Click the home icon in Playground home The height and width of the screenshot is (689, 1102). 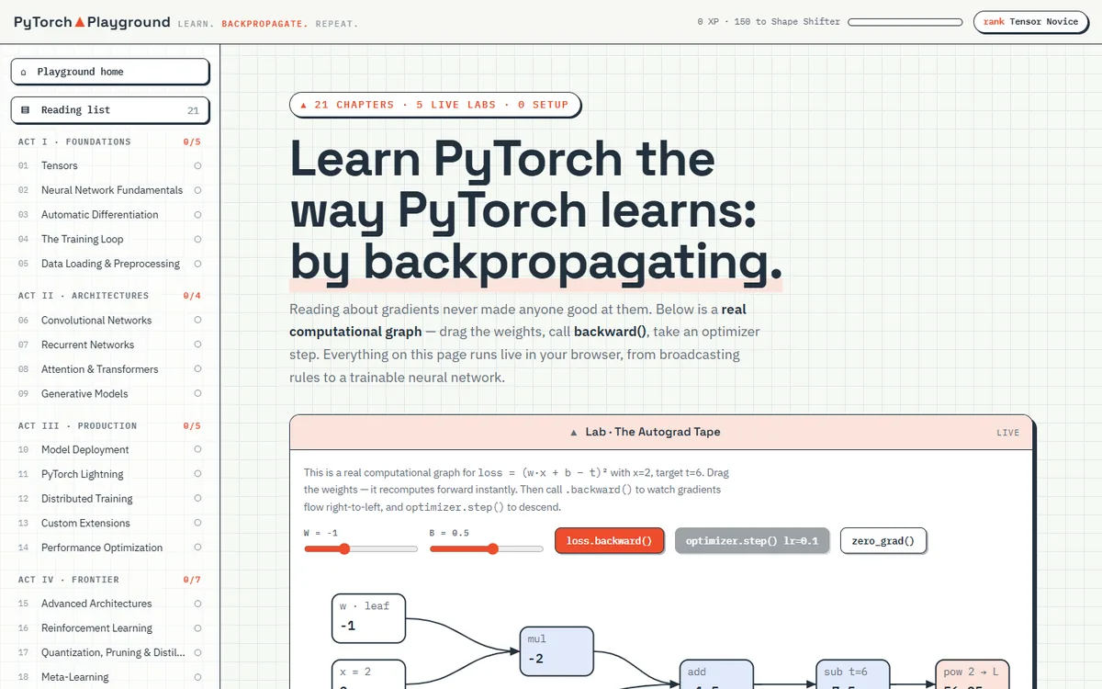(x=24, y=72)
